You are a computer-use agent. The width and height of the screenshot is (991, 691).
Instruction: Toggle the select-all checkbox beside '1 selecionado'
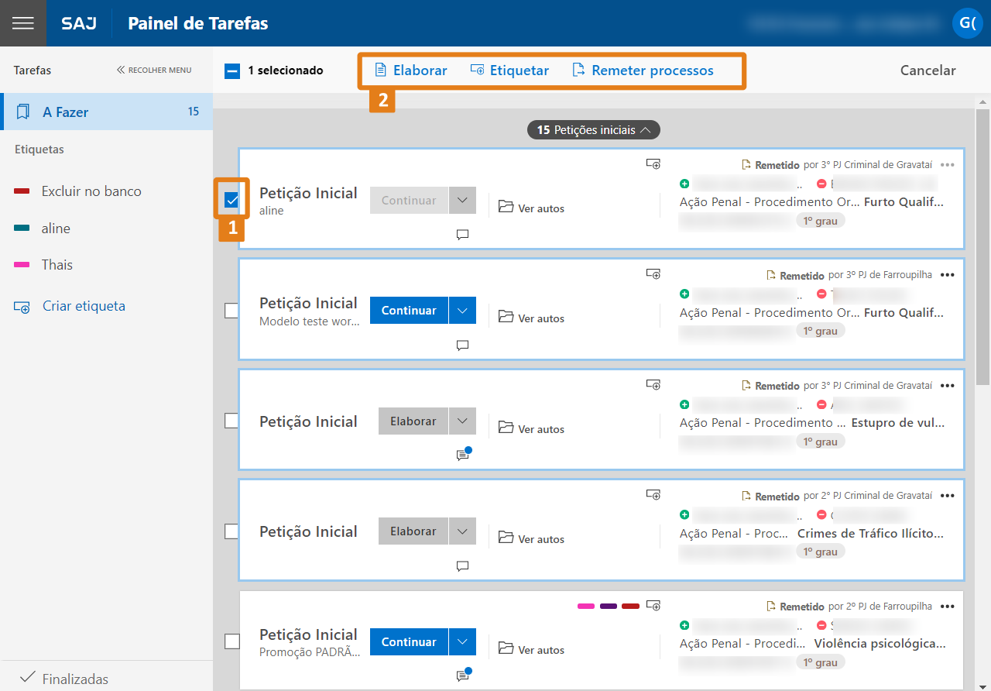click(x=232, y=70)
